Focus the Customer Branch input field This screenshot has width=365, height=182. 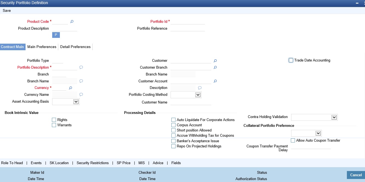coord(191,68)
